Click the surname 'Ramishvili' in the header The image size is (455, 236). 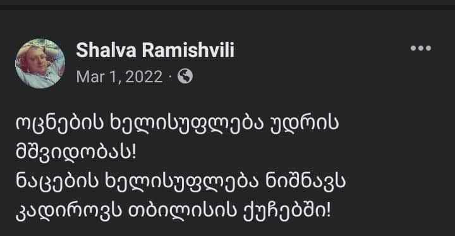188,51
